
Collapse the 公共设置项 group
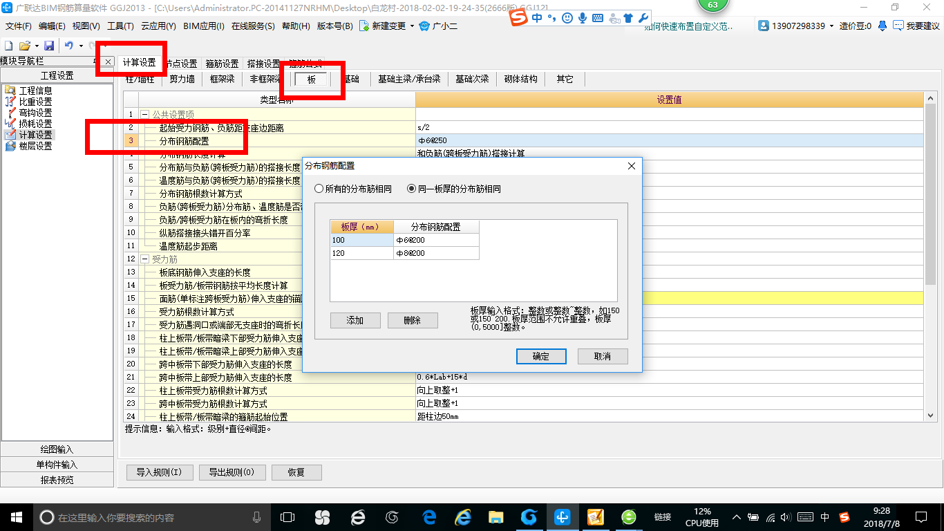click(145, 114)
